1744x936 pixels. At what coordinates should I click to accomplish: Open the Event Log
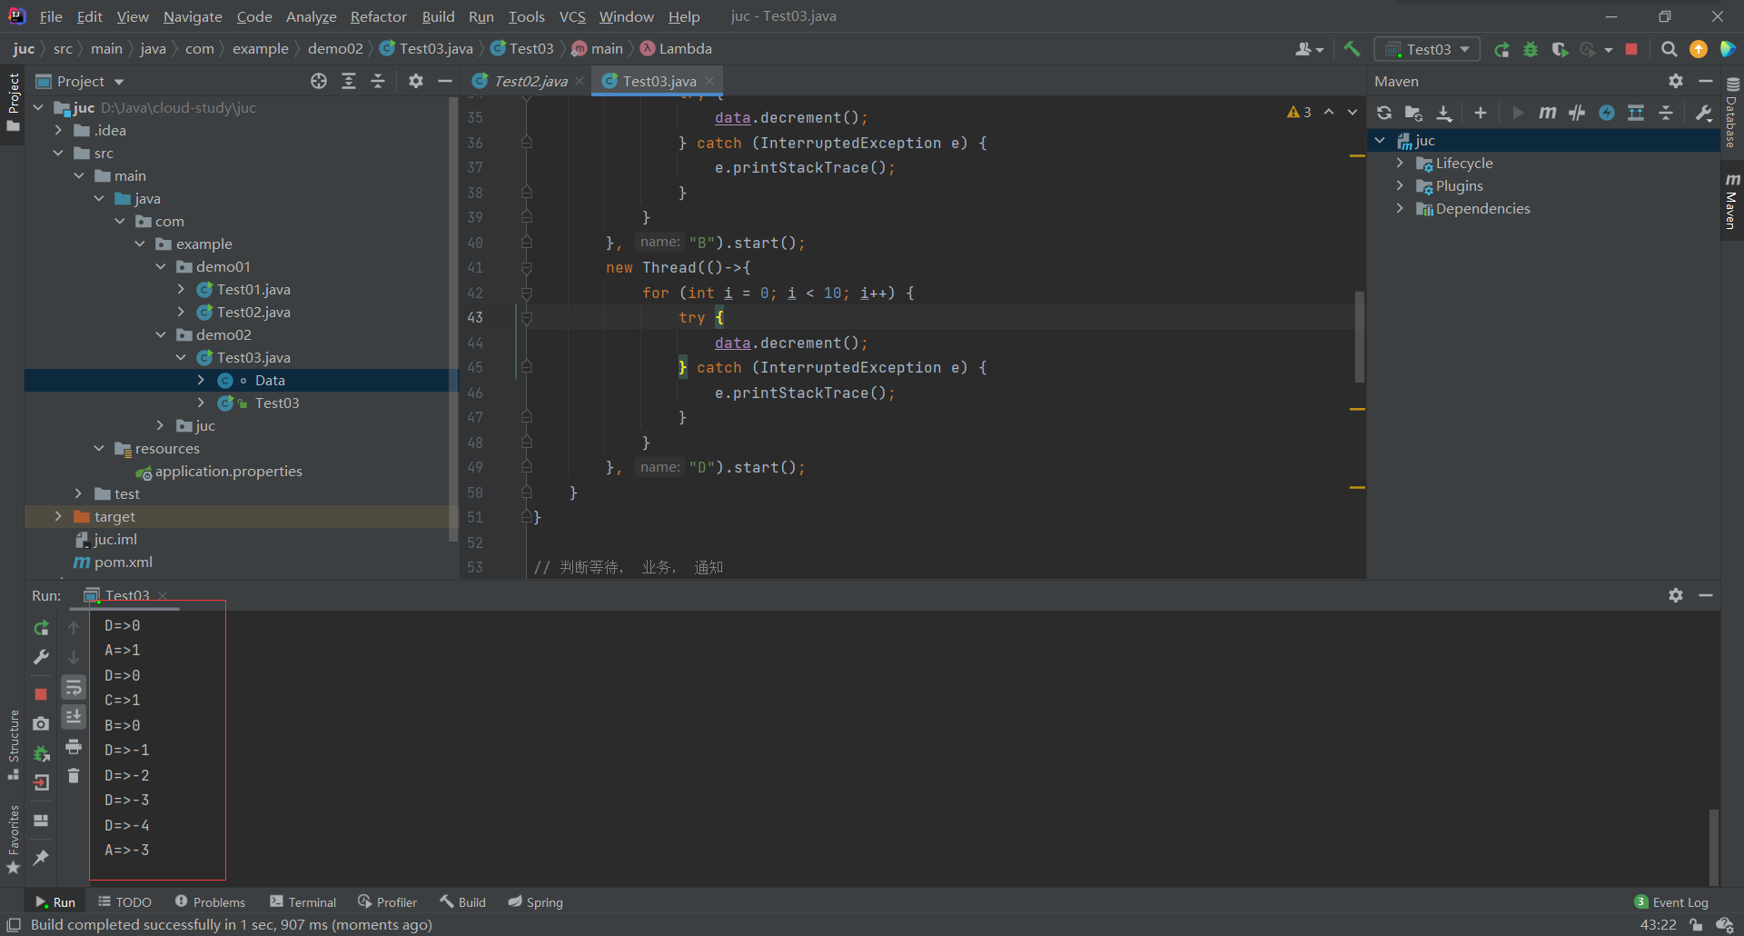(x=1671, y=902)
